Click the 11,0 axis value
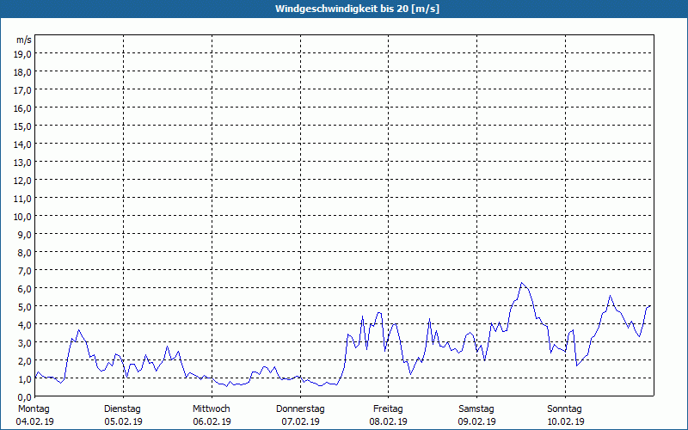The width and height of the screenshot is (688, 430). pos(23,199)
